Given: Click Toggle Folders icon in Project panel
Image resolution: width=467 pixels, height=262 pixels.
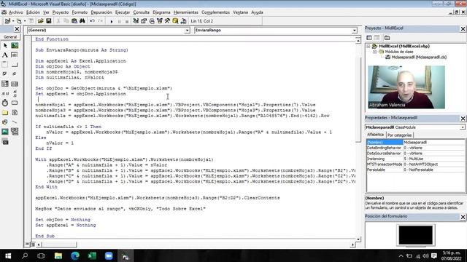Looking at the screenshot, I should point(387,38).
